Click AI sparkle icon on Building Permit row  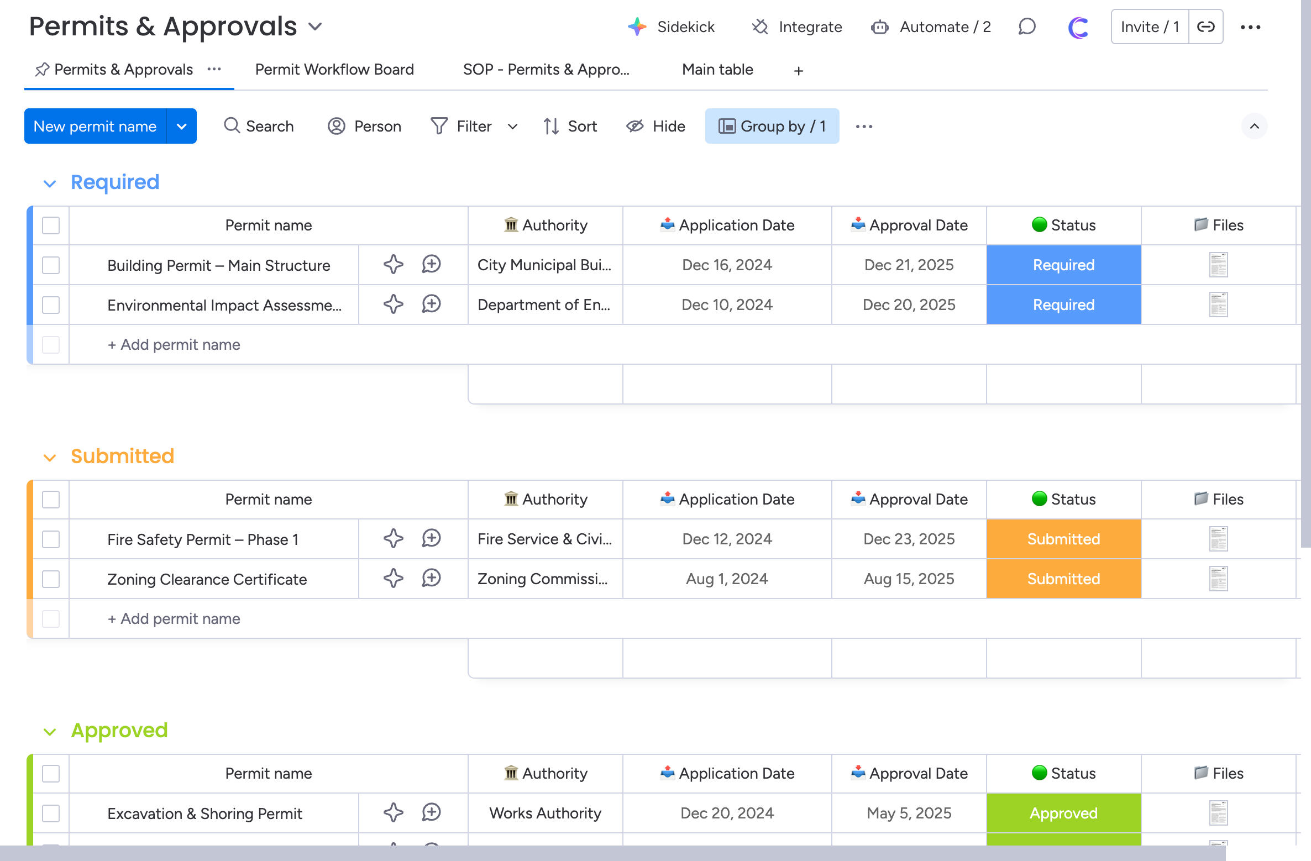click(x=393, y=264)
